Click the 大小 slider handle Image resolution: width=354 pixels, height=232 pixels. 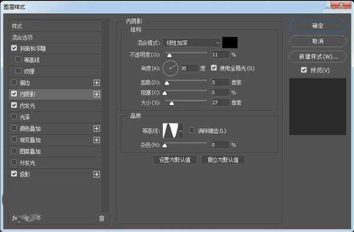pos(172,104)
